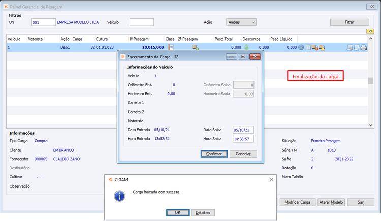This screenshot has height=221, width=381.
Task: Click the classification notebook icon in row
Action: pos(171,47)
